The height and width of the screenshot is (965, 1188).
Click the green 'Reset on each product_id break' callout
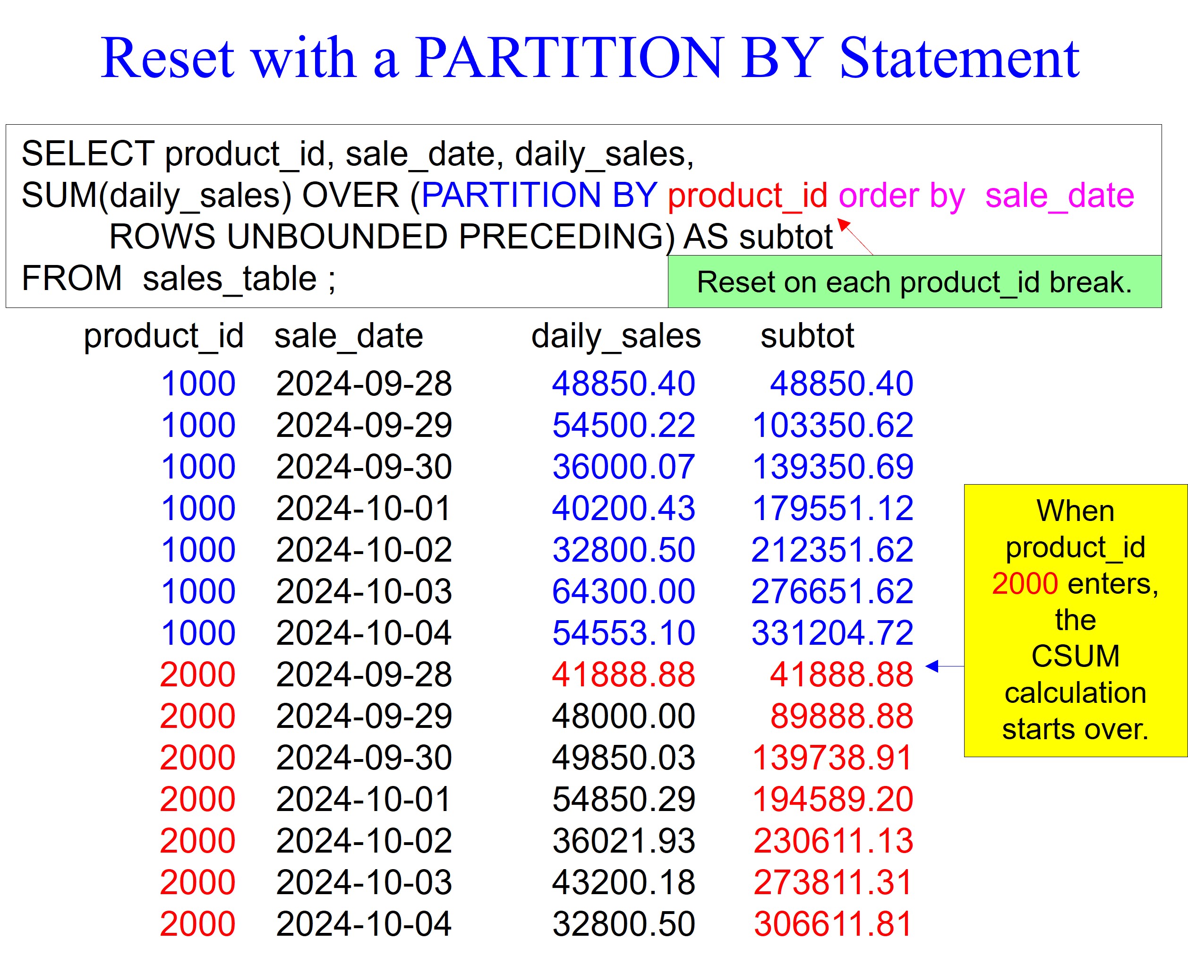coord(914,282)
